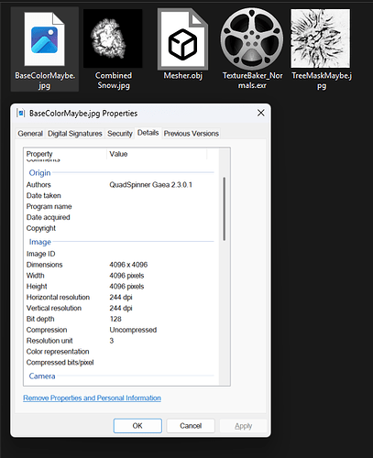Select the Authors property row
The width and height of the screenshot is (373, 458).
[121, 185]
